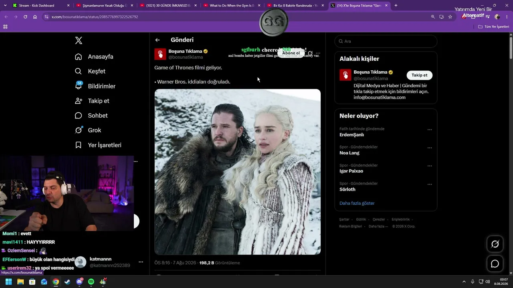Follow Boşuna Tıklama with Takip et button
The height and width of the screenshot is (288, 513).
tap(420, 75)
